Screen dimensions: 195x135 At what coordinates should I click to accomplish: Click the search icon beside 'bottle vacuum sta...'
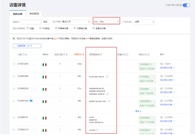pos(109,101)
